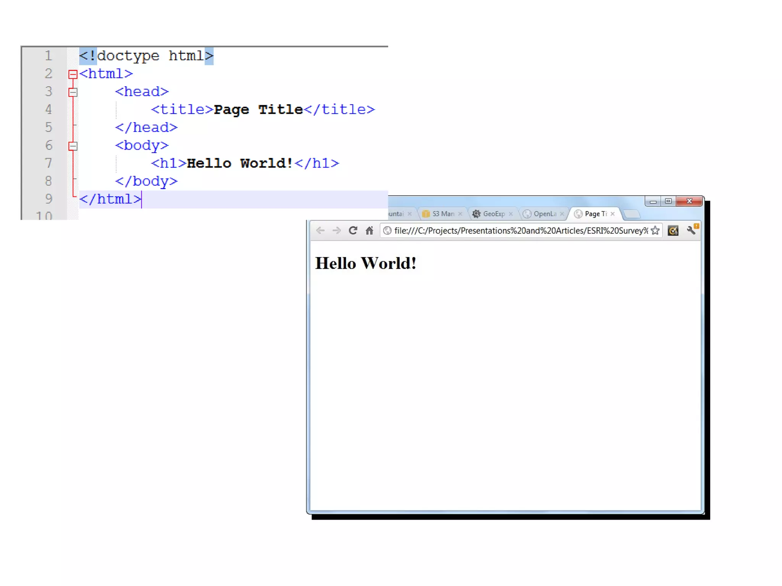This screenshot has width=782, height=586.
Task: Click the globe icon in the address bar
Action: click(x=387, y=230)
